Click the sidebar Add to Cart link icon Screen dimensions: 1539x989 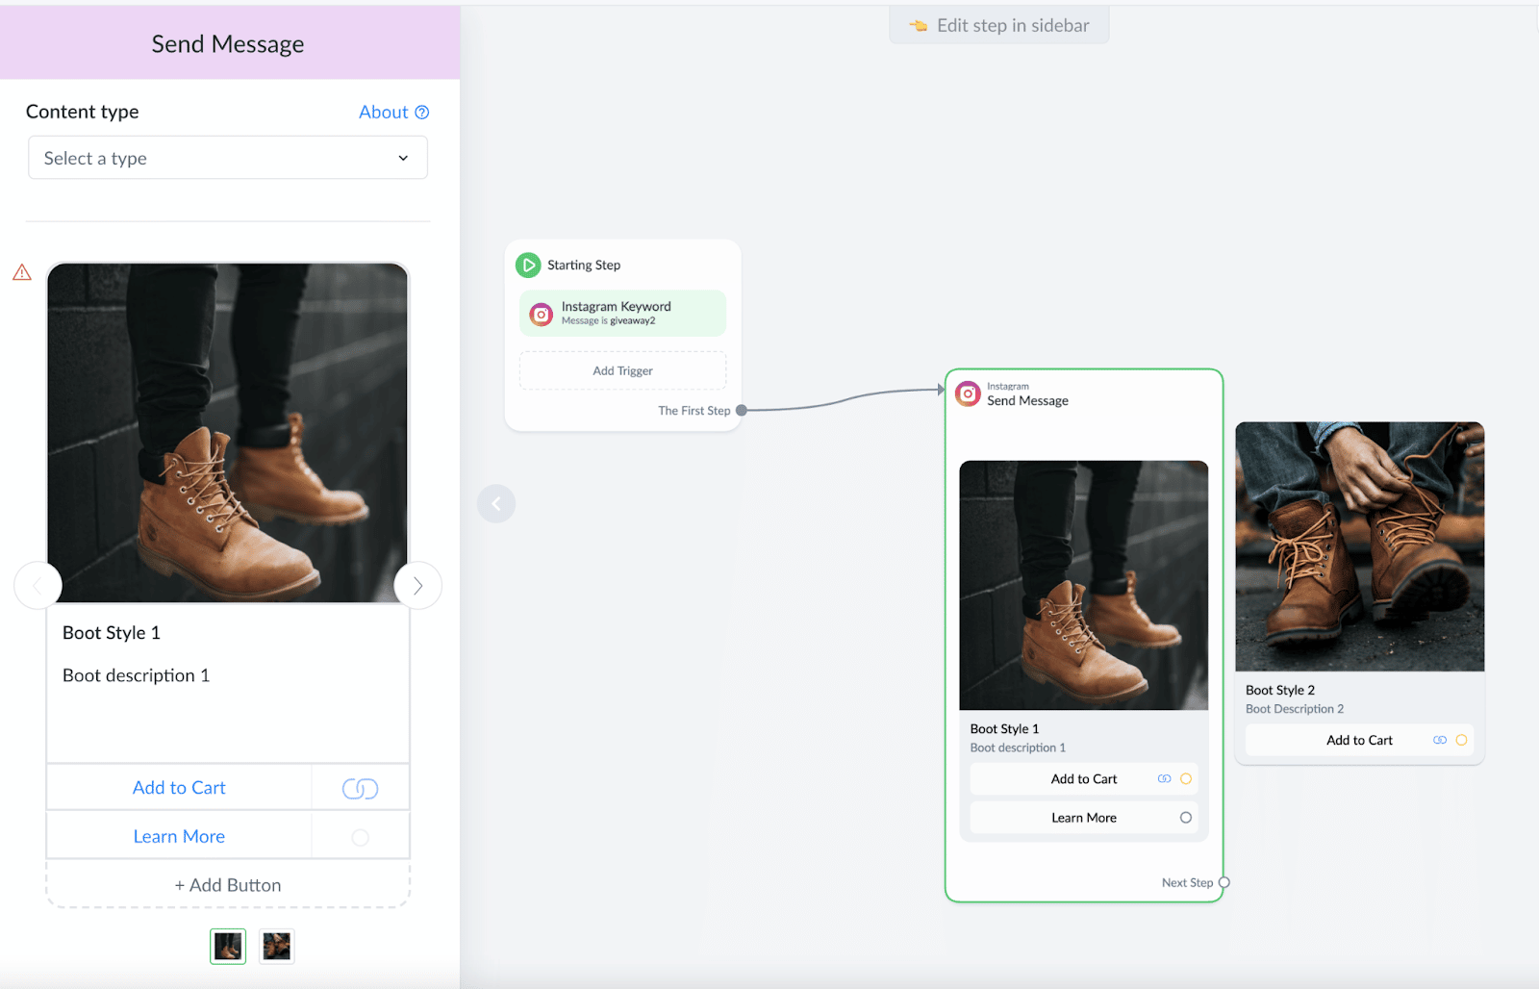click(x=360, y=788)
